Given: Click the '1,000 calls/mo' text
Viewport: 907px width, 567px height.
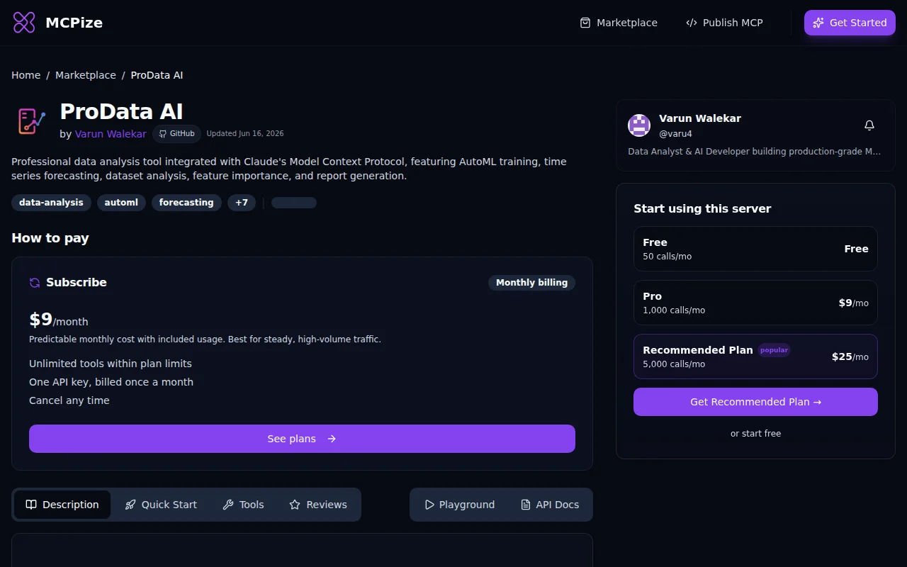Looking at the screenshot, I should [674, 310].
